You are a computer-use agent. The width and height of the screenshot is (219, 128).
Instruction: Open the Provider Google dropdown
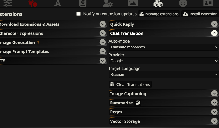(x=164, y=61)
